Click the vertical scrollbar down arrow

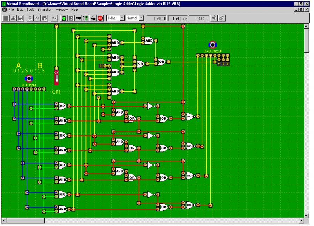307,216
